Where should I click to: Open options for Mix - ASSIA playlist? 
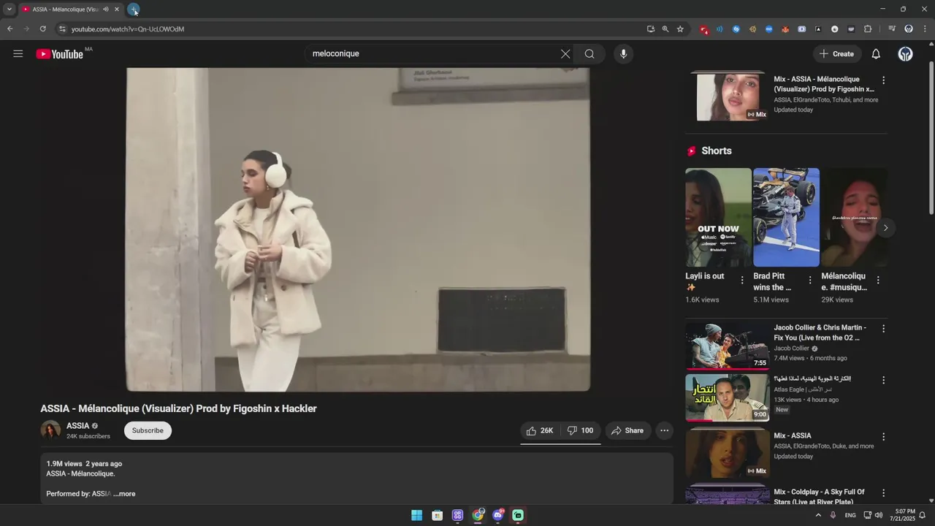pyautogui.click(x=883, y=437)
